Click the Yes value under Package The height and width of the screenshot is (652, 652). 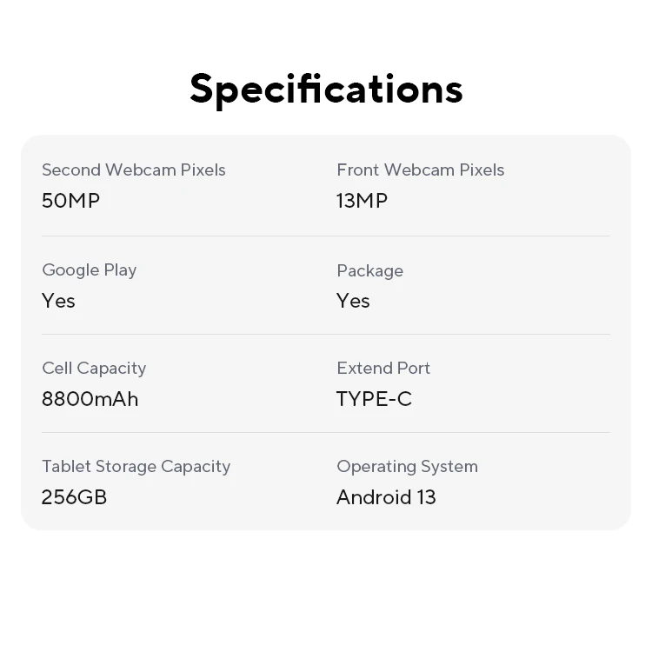[x=353, y=301]
